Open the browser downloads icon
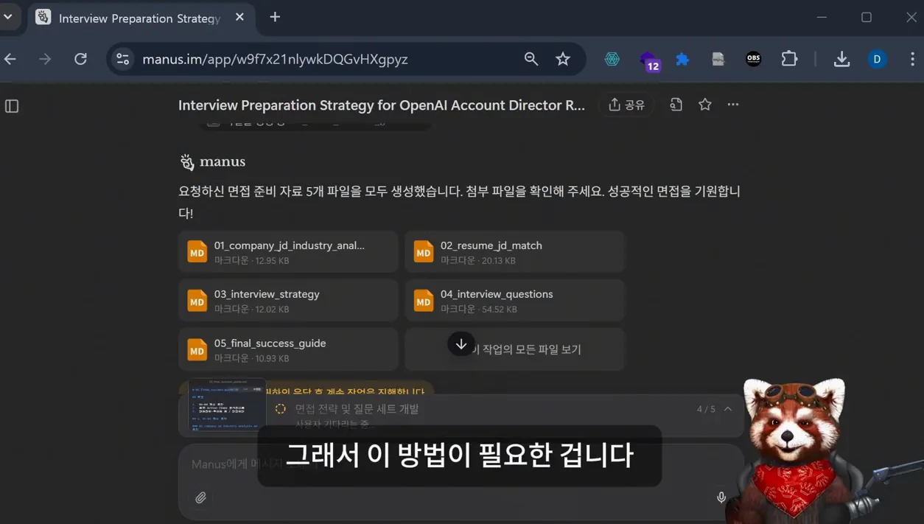The width and height of the screenshot is (924, 524). click(x=841, y=59)
